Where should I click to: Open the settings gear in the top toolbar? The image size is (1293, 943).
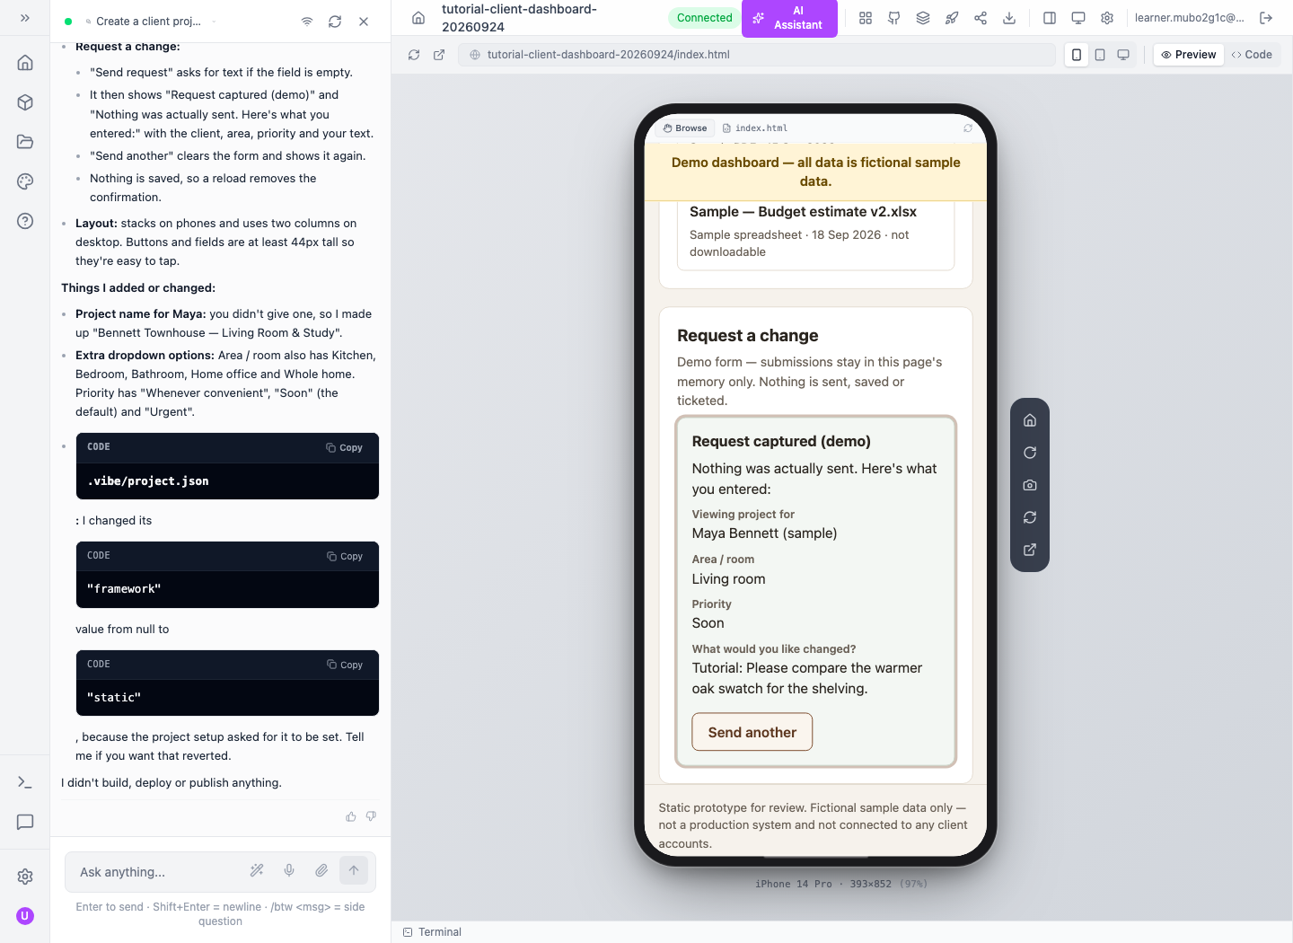[1107, 18]
